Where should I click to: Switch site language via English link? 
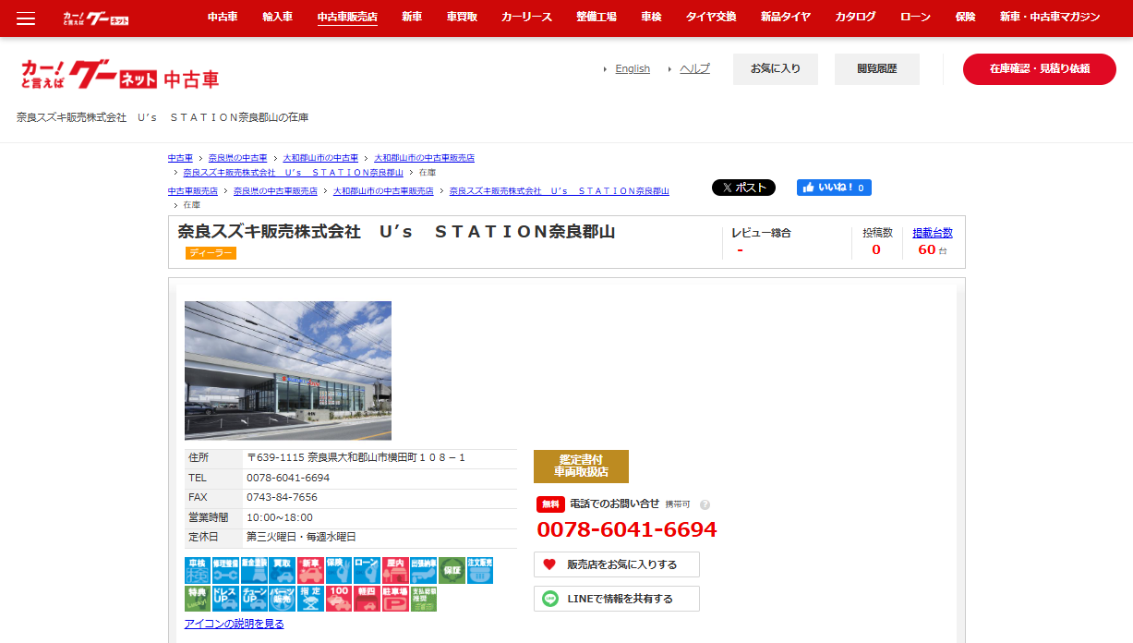(633, 68)
